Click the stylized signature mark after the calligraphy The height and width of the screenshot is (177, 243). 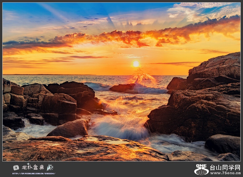click(x=50, y=167)
